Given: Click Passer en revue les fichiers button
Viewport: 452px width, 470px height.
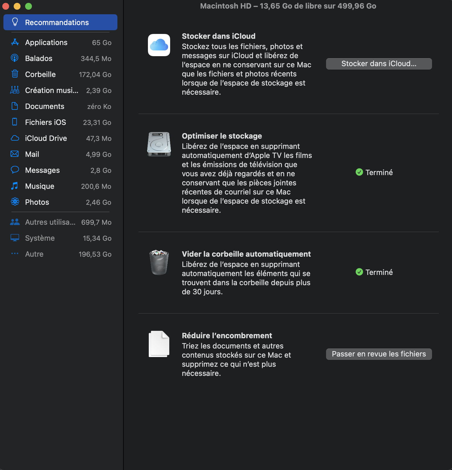Looking at the screenshot, I should [379, 354].
